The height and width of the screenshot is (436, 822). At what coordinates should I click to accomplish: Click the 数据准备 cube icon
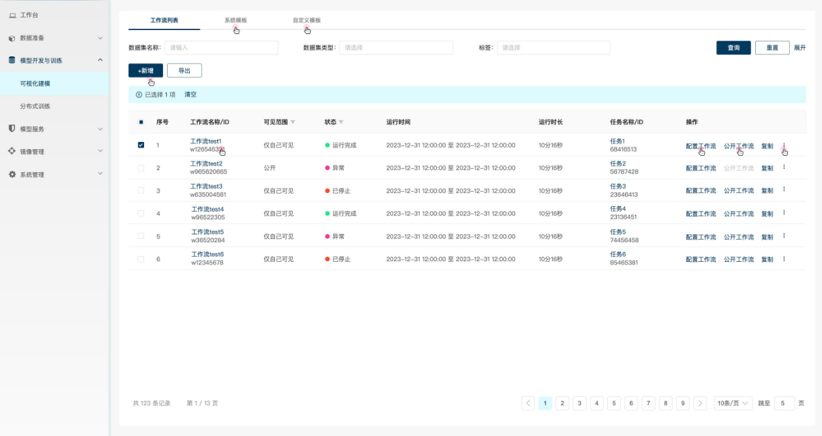pos(12,38)
